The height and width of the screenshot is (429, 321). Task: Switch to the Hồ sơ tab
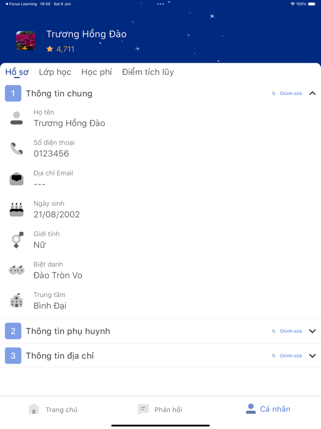[17, 72]
